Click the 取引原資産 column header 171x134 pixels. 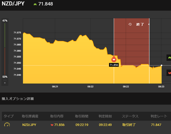(x=30, y=116)
